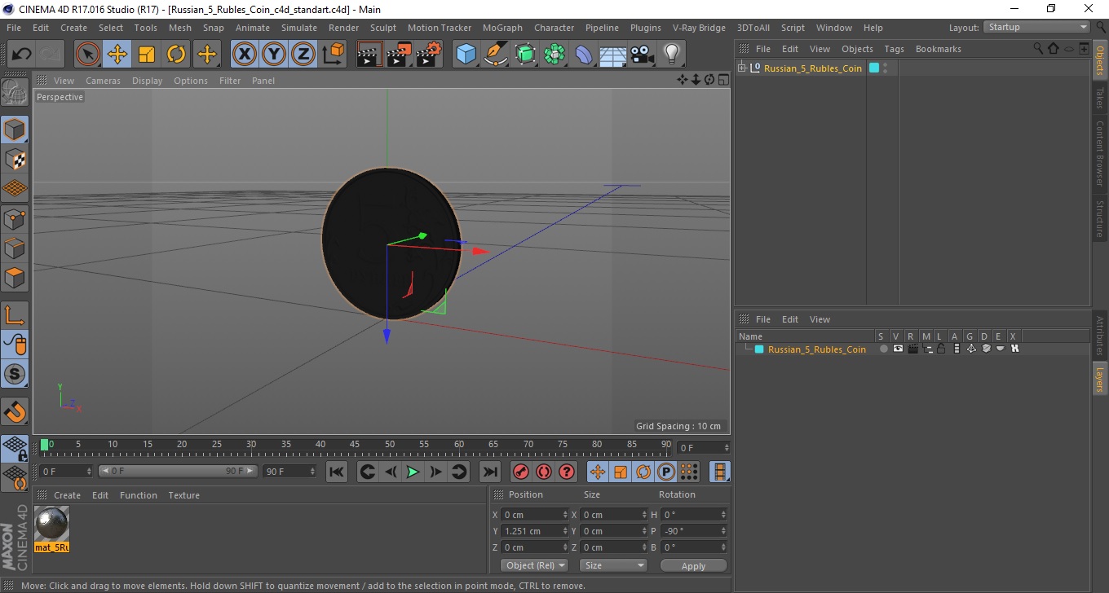Image resolution: width=1109 pixels, height=593 pixels.
Task: Add a Light object
Action: (671, 55)
